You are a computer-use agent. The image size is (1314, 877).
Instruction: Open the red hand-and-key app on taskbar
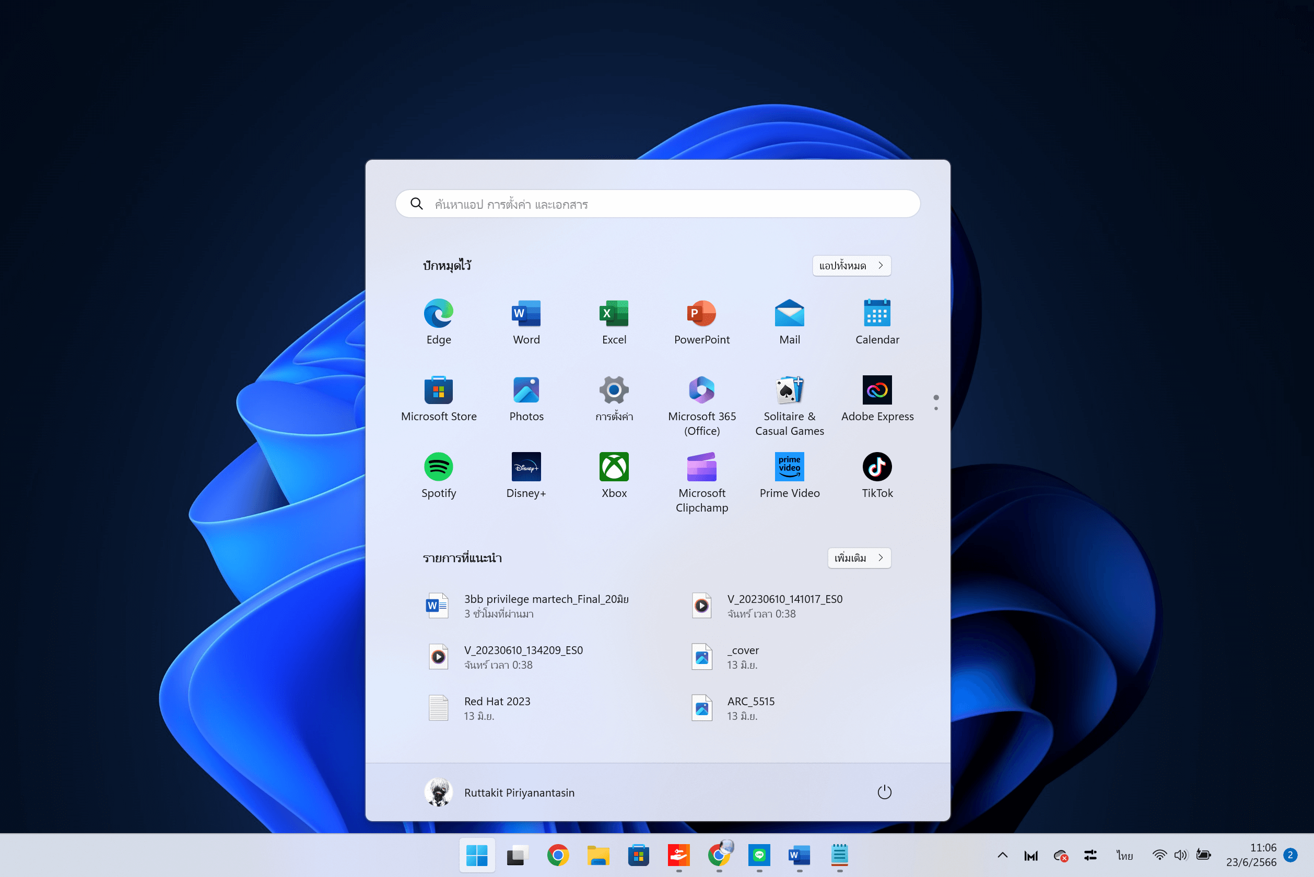678,855
